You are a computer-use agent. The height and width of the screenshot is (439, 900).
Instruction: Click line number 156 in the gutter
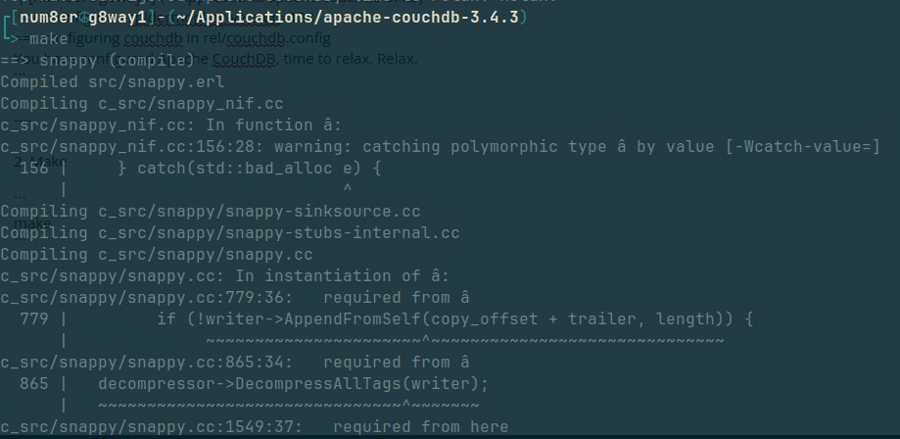(x=33, y=169)
